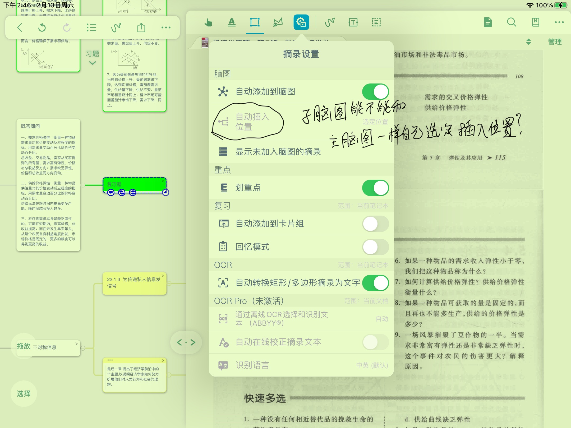This screenshot has height=428, width=571.
Task: Open mindmap outline list view
Action: (x=91, y=27)
